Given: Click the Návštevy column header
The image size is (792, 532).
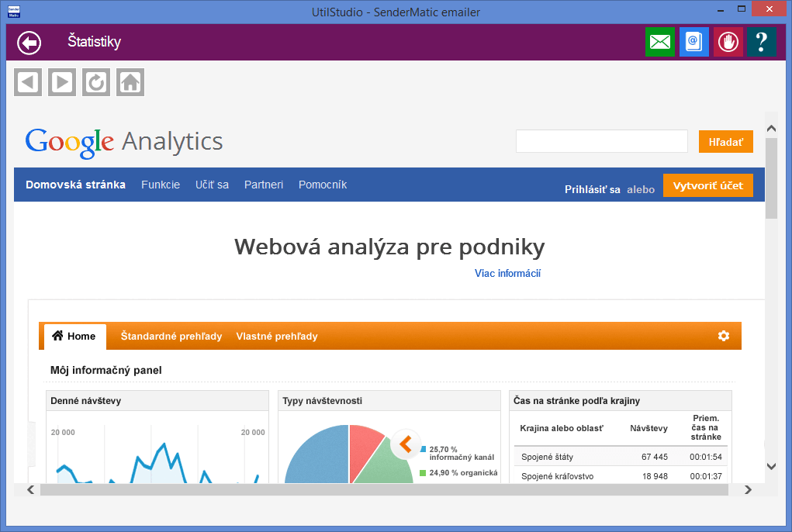Looking at the screenshot, I should 648,429.
